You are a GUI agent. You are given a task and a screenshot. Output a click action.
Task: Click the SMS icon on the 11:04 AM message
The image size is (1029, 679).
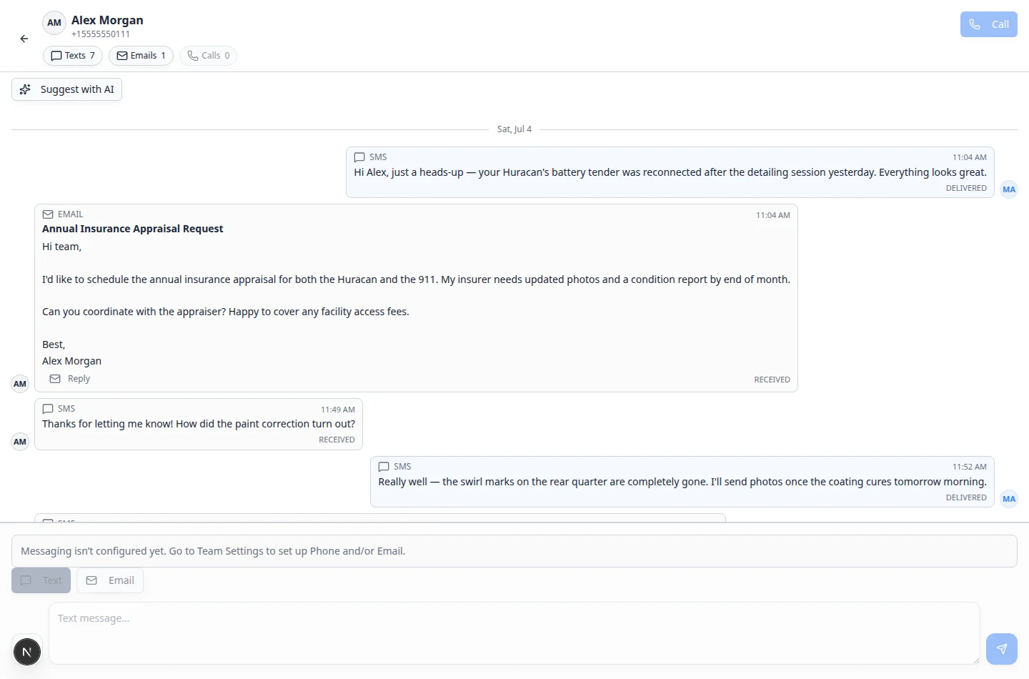[x=359, y=157]
